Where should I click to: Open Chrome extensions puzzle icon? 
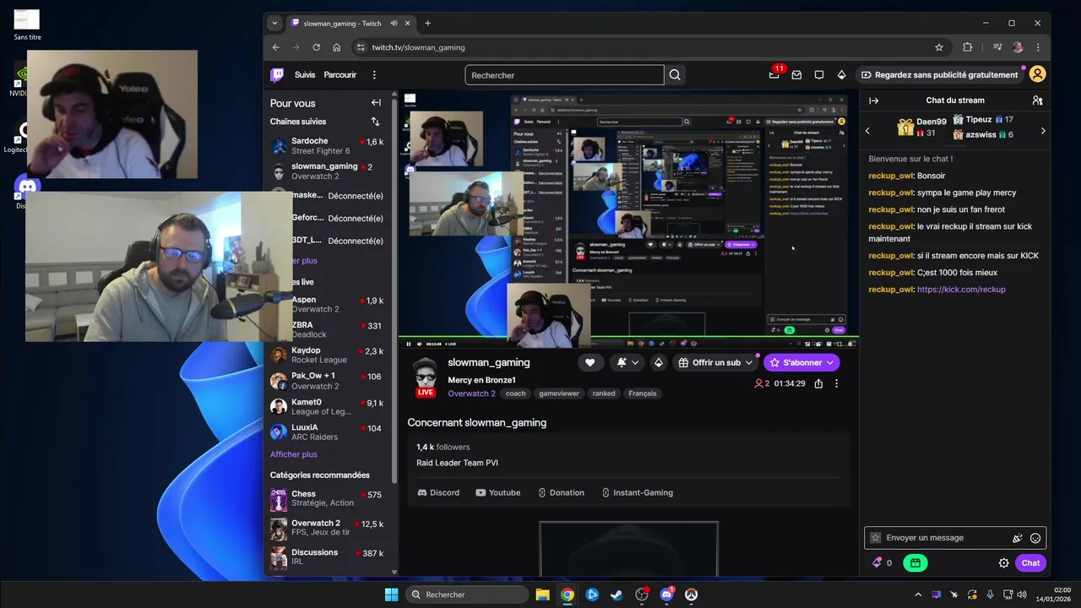(x=968, y=47)
